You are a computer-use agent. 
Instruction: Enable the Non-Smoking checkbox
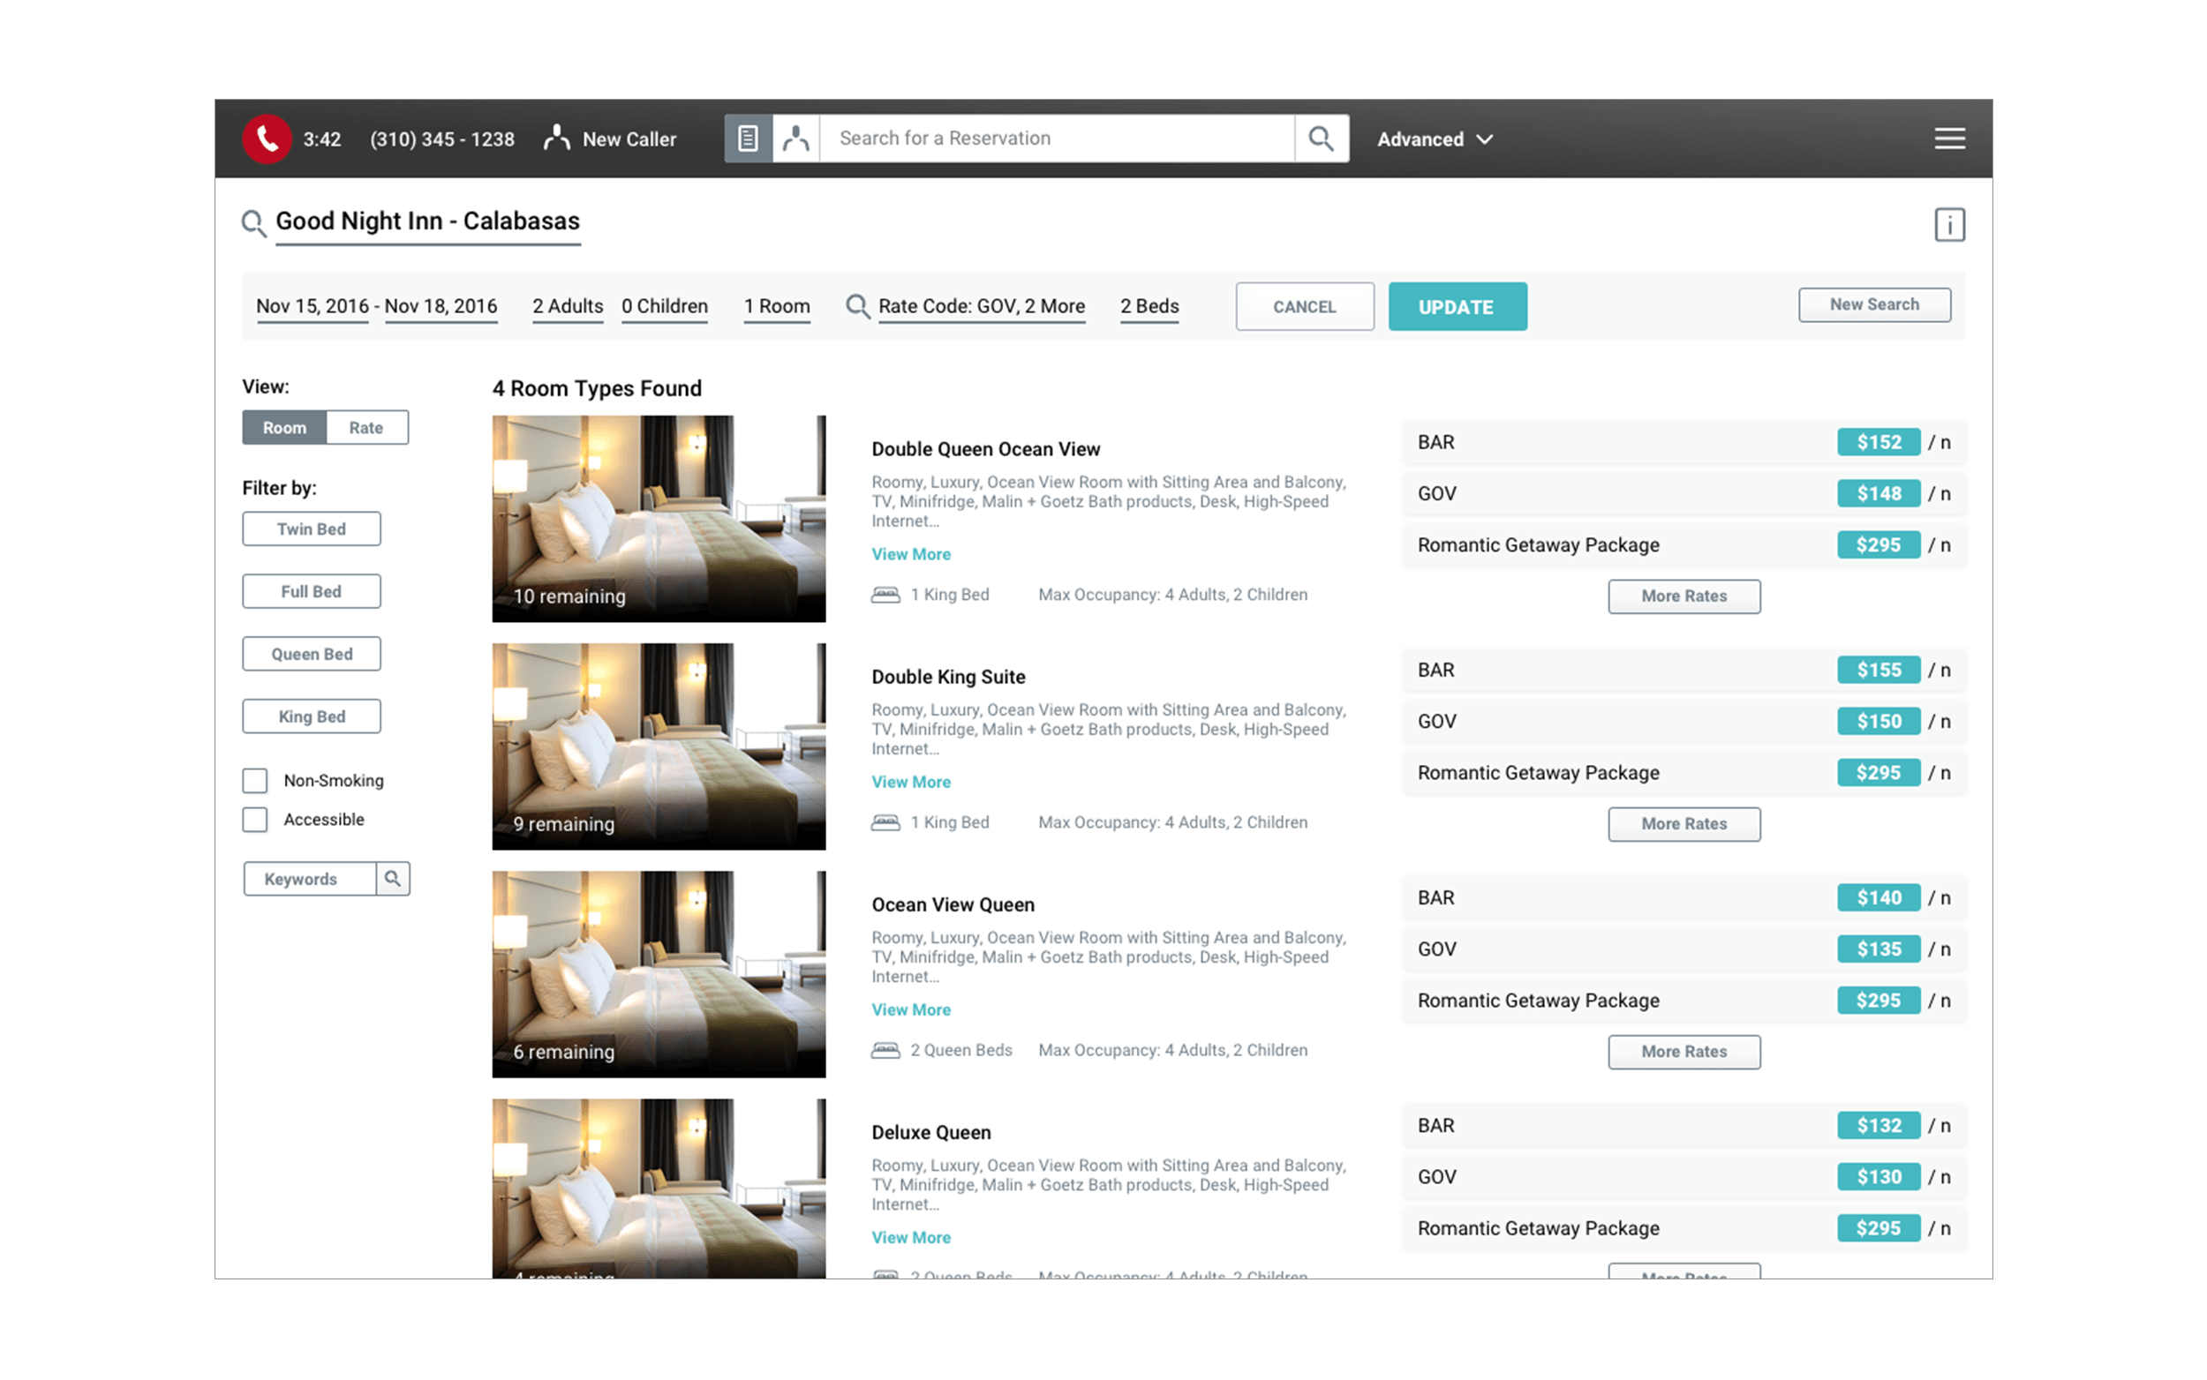tap(255, 780)
